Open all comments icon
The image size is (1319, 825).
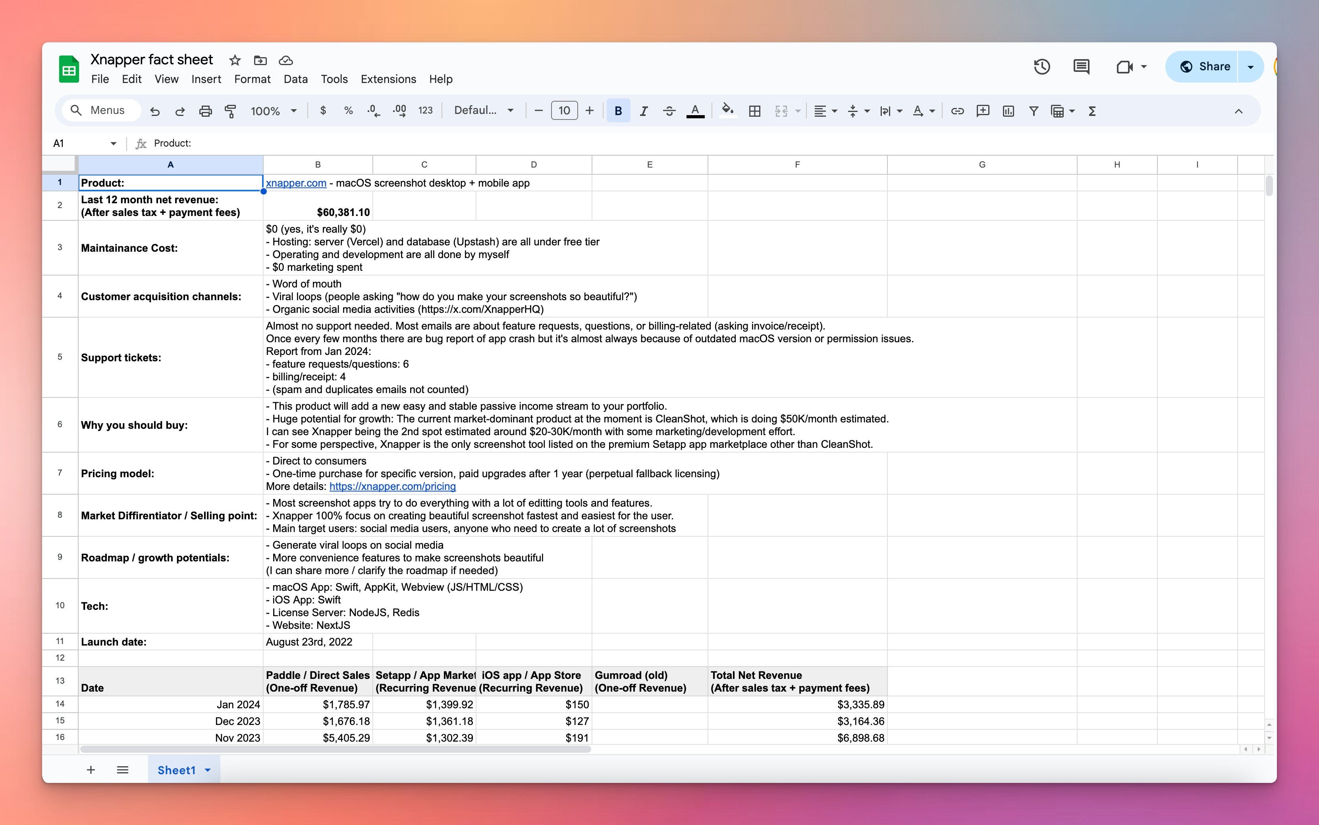click(x=1081, y=67)
